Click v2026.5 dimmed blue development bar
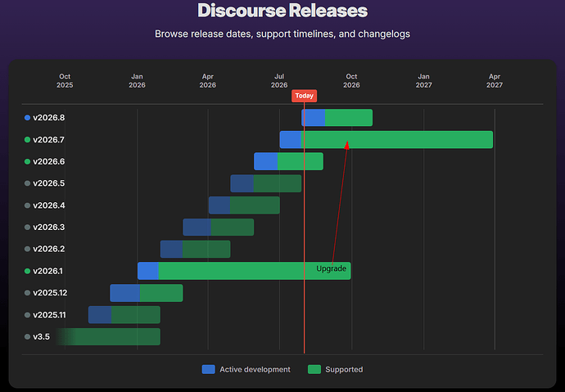Viewport: 565px width, 392px height. click(x=242, y=183)
